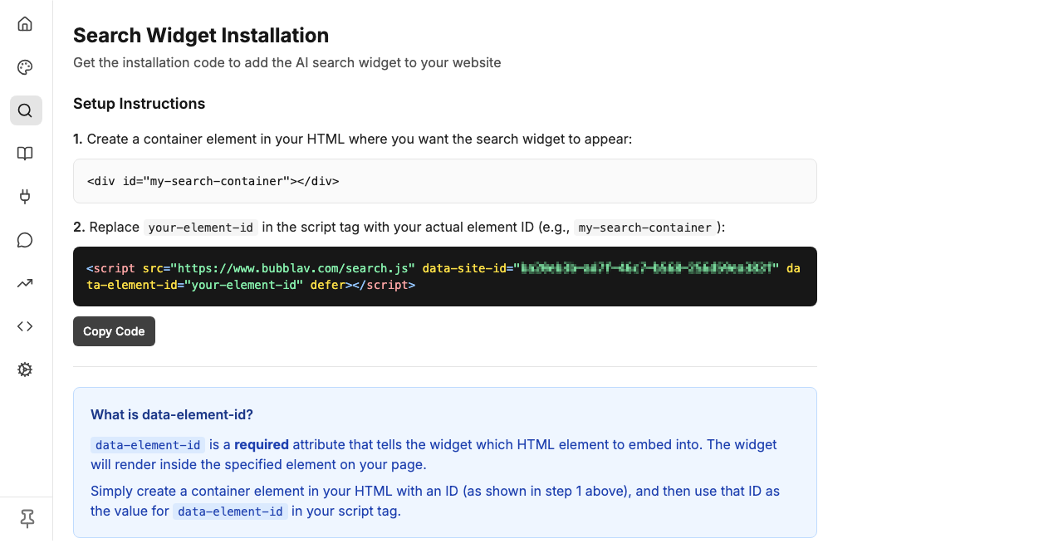Click the Search Widget Installation title
This screenshot has width=1063, height=558.
click(200, 36)
